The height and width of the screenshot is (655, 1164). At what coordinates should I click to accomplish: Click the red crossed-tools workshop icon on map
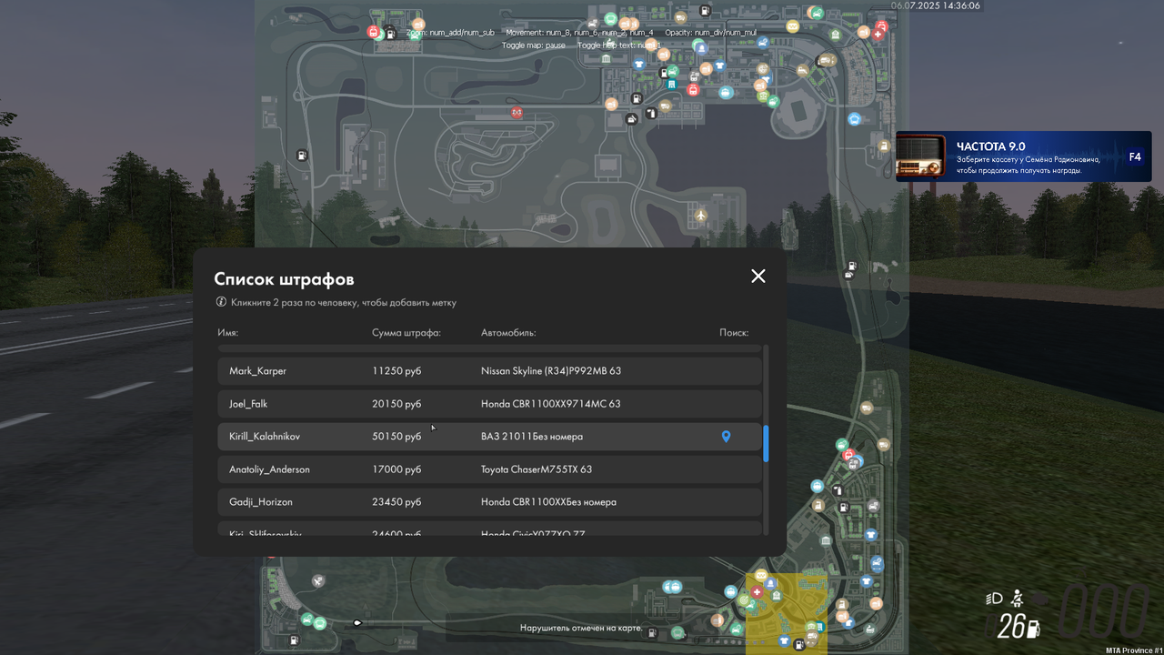point(517,113)
